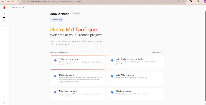Go back with browser back arrow
The image size is (206, 105).
pyautogui.click(x=3, y=1)
